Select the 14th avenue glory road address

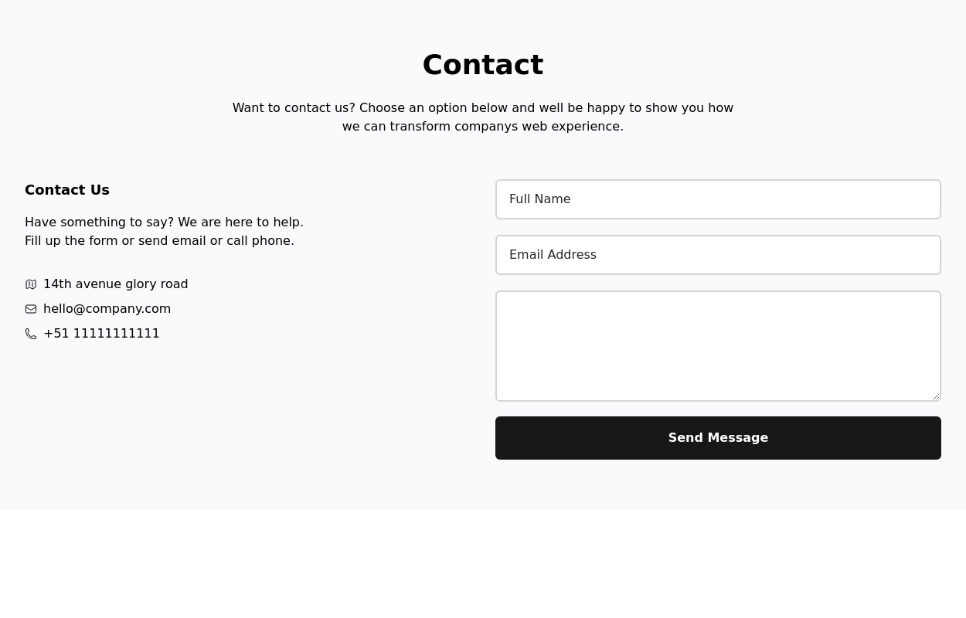click(x=115, y=284)
